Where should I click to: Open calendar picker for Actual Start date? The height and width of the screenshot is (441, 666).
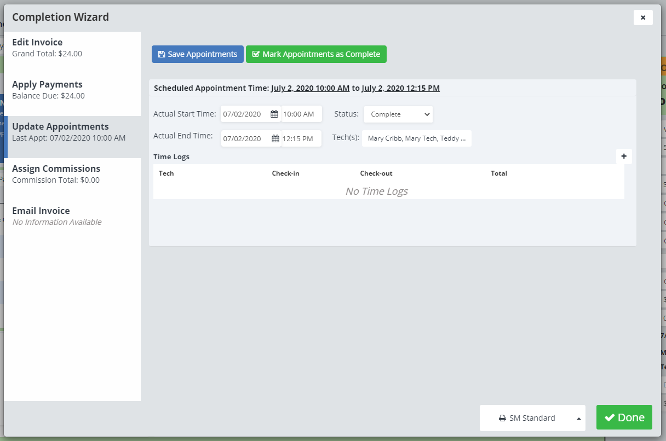[x=274, y=114]
